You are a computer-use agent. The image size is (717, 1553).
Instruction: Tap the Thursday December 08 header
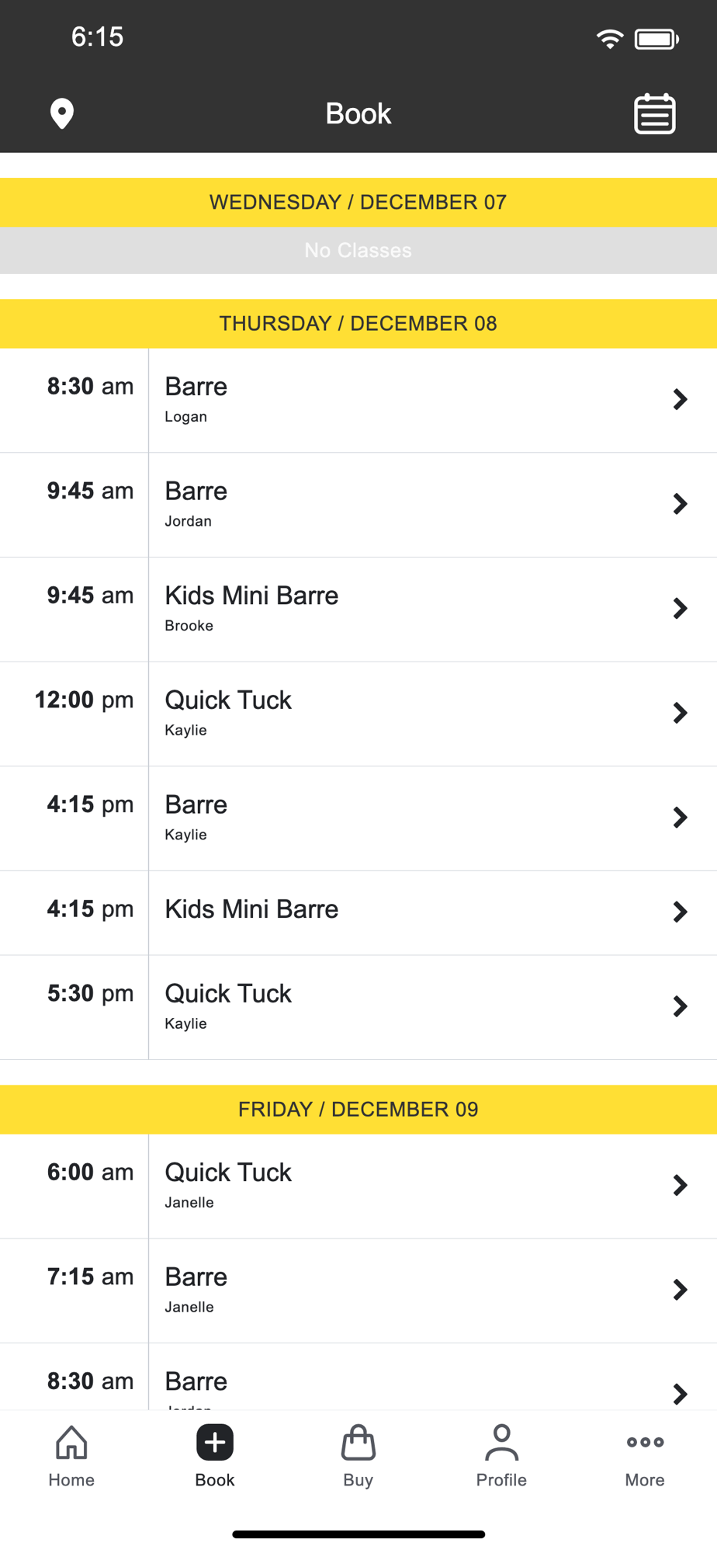coord(358,324)
